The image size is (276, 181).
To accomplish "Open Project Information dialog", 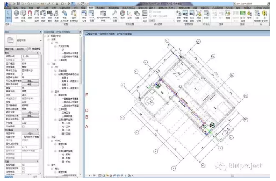I will click(37, 16).
